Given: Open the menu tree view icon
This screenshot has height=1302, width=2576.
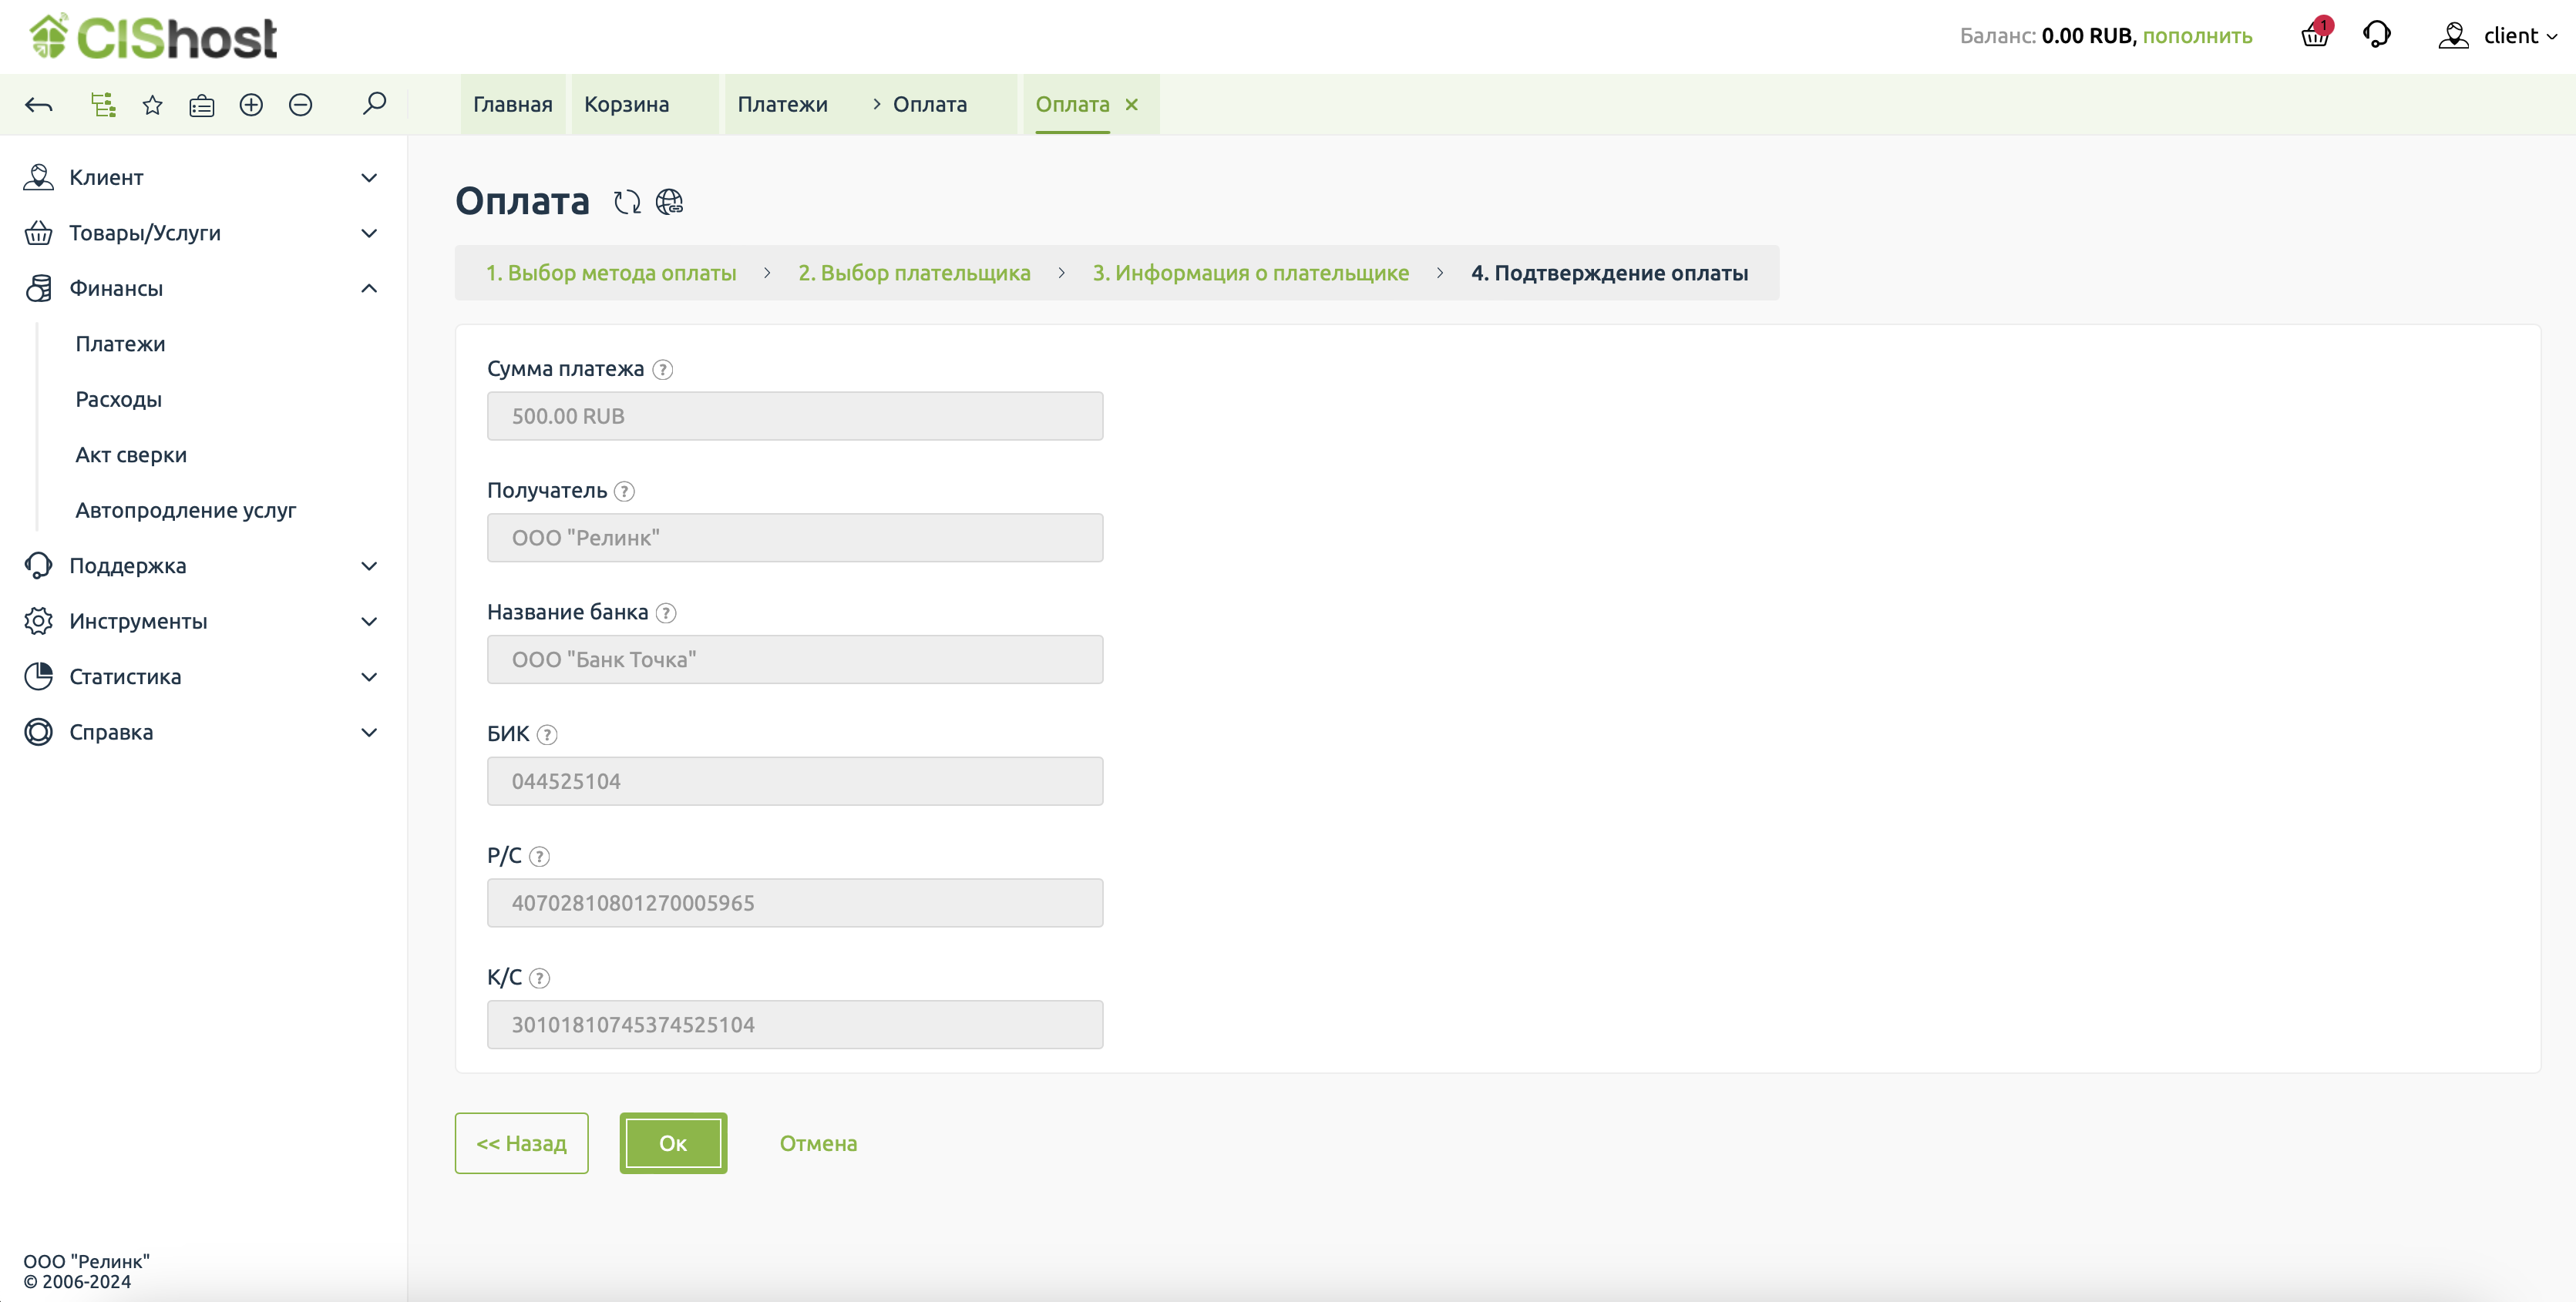Looking at the screenshot, I should (103, 105).
